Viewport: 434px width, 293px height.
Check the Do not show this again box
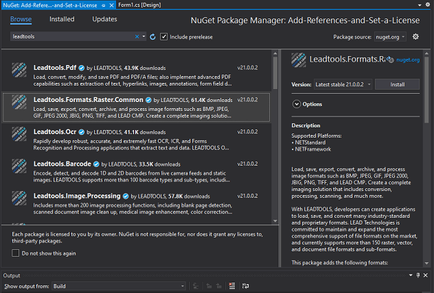click(16, 253)
